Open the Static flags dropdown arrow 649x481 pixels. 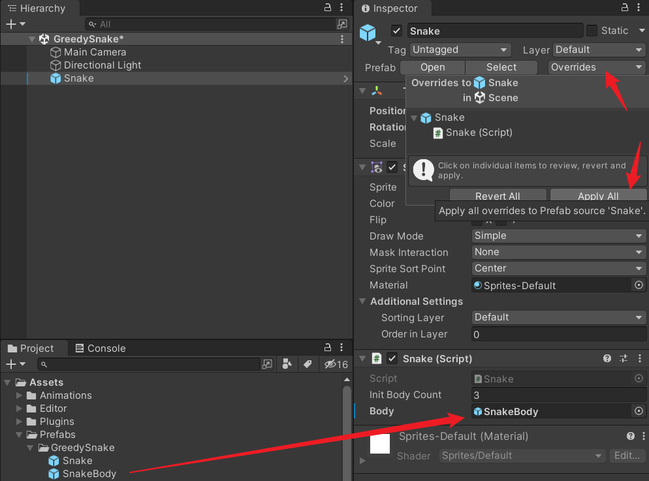pos(642,31)
